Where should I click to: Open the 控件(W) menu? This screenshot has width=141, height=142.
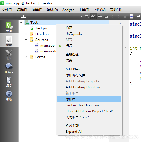100,10
